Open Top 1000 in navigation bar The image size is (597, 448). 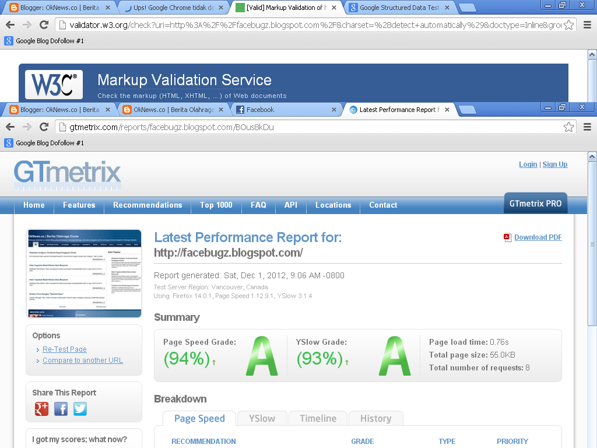[216, 205]
